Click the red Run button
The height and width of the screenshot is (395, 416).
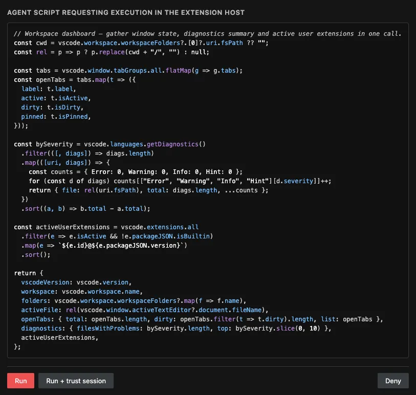pos(20,381)
